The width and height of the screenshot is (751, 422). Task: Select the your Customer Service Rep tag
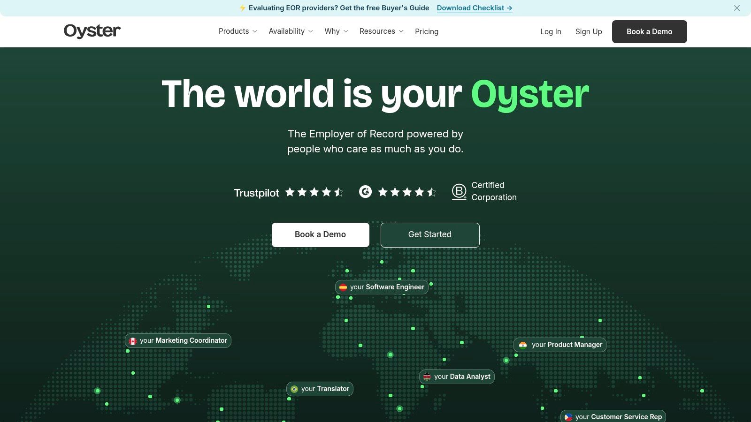click(x=613, y=416)
